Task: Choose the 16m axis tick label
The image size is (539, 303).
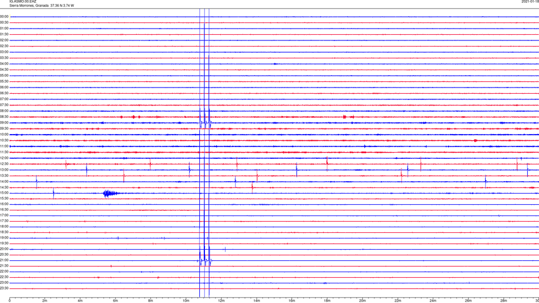Action: coord(291,301)
